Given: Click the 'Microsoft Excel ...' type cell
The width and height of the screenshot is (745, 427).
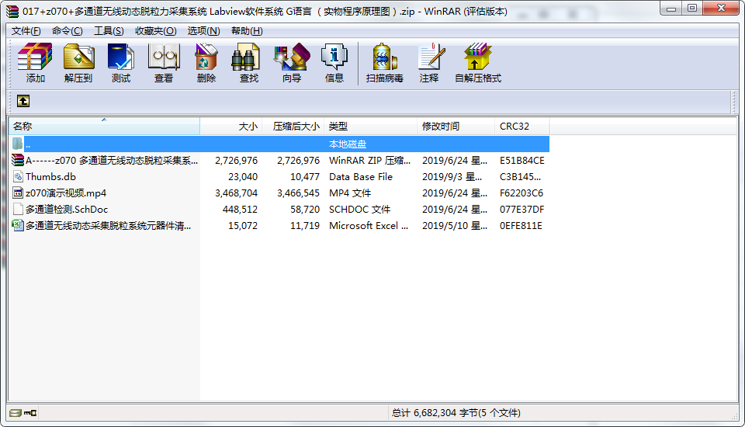Looking at the screenshot, I should [x=369, y=225].
